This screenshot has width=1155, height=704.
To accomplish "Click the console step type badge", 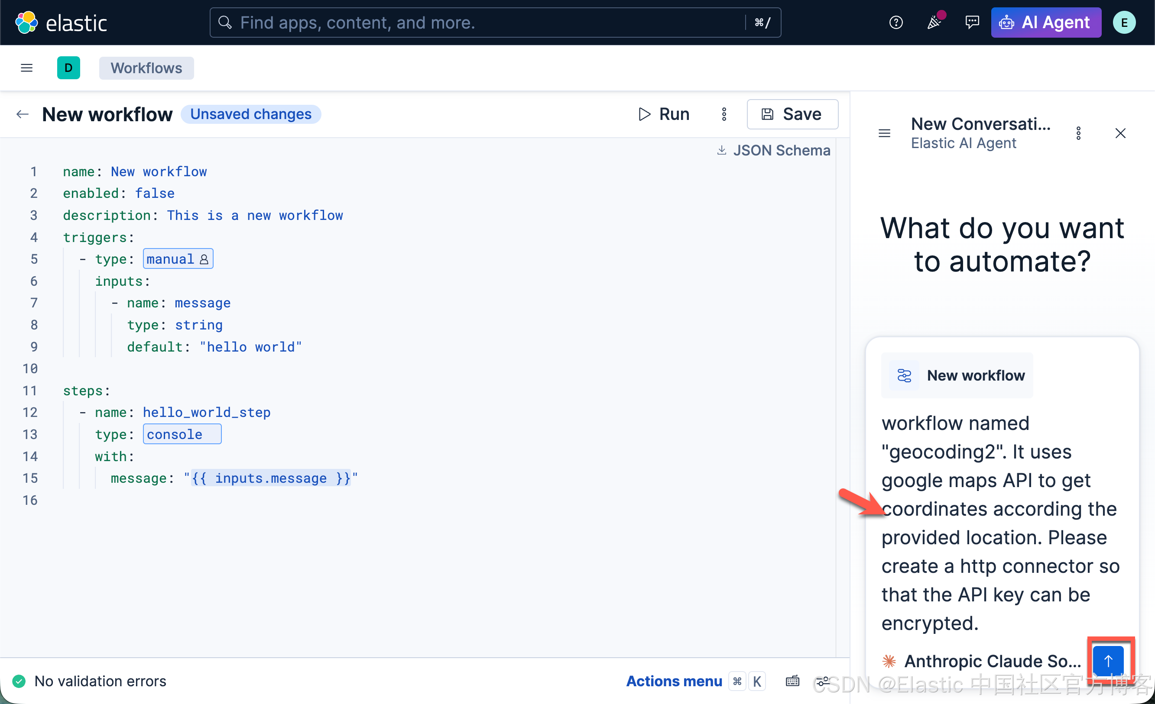I will 182,434.
